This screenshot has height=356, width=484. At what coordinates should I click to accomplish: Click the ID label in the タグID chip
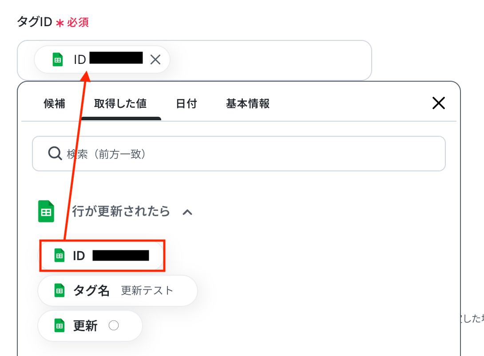(x=80, y=59)
